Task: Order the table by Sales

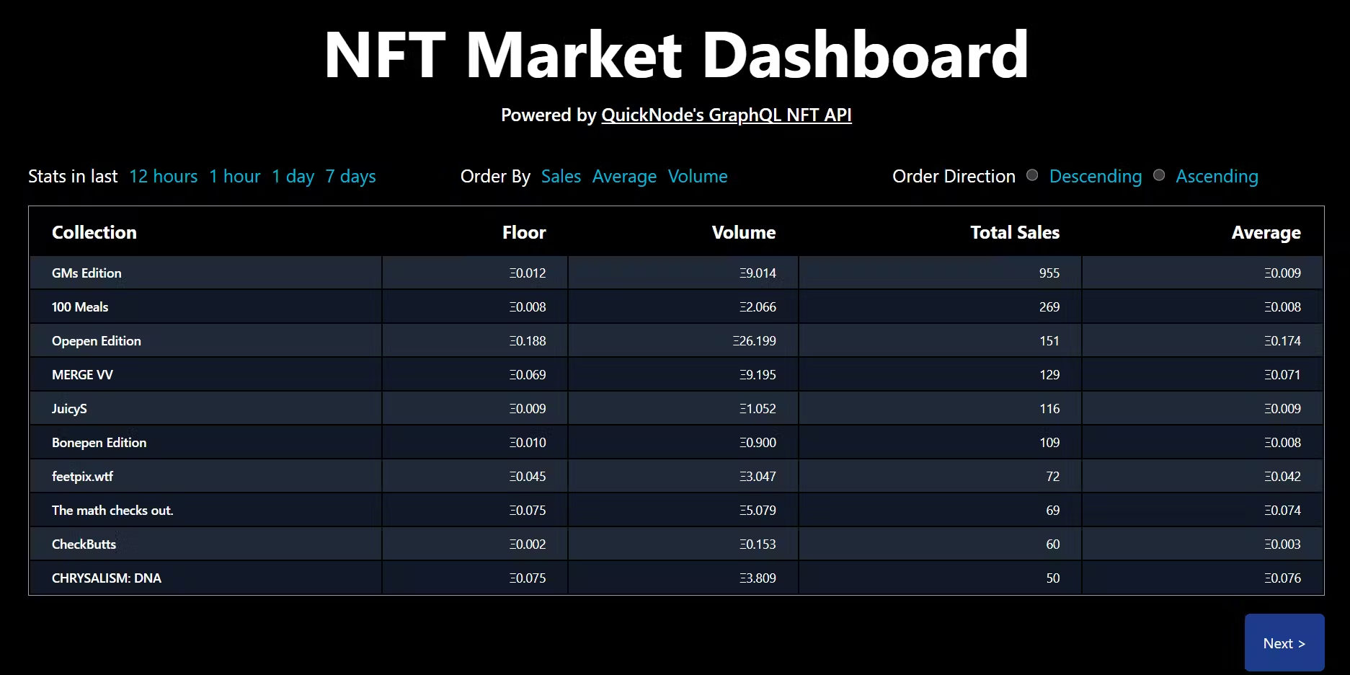Action: coord(561,177)
